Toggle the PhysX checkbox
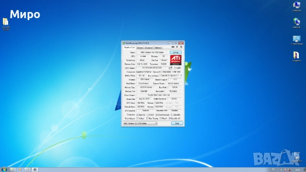306x172 pixels. point(161,118)
